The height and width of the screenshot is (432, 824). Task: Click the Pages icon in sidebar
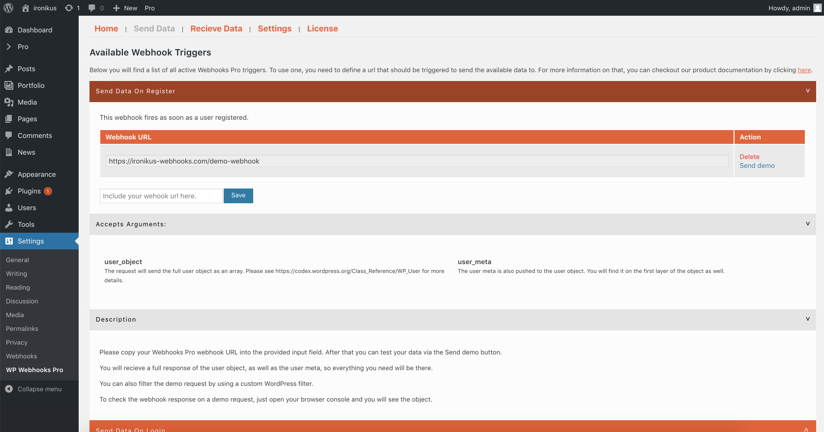click(9, 119)
